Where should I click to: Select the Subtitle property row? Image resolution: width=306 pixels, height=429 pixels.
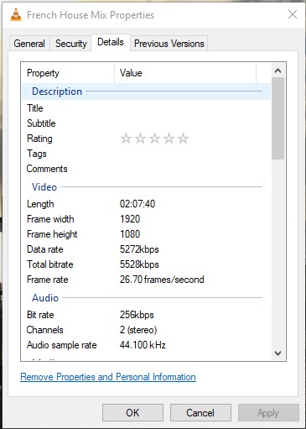146,123
